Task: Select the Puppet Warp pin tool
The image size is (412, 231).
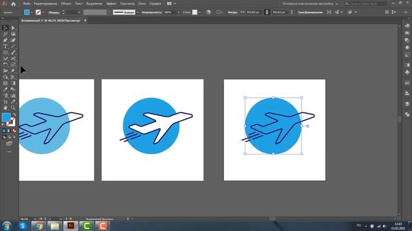Action: coord(13,71)
